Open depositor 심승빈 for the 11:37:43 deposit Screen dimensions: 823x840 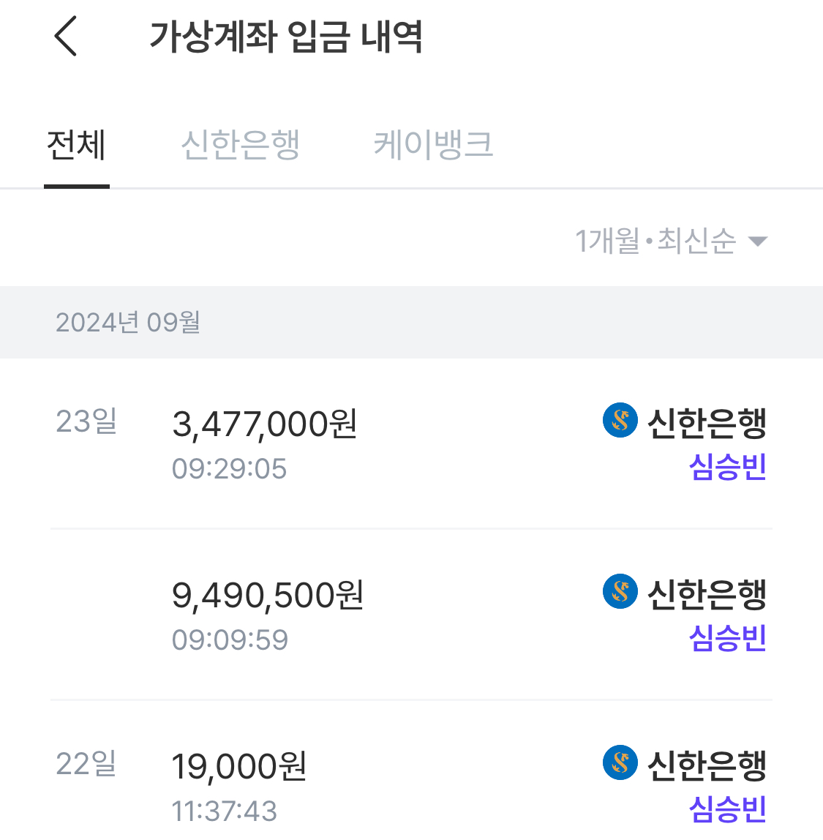tap(728, 809)
